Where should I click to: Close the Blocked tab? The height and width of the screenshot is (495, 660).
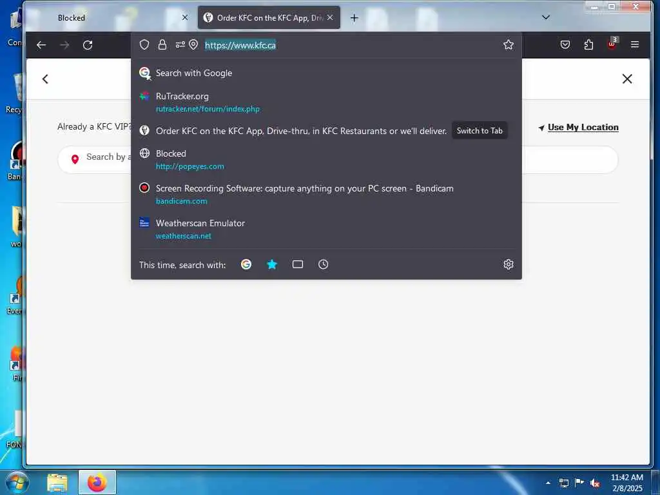click(185, 17)
